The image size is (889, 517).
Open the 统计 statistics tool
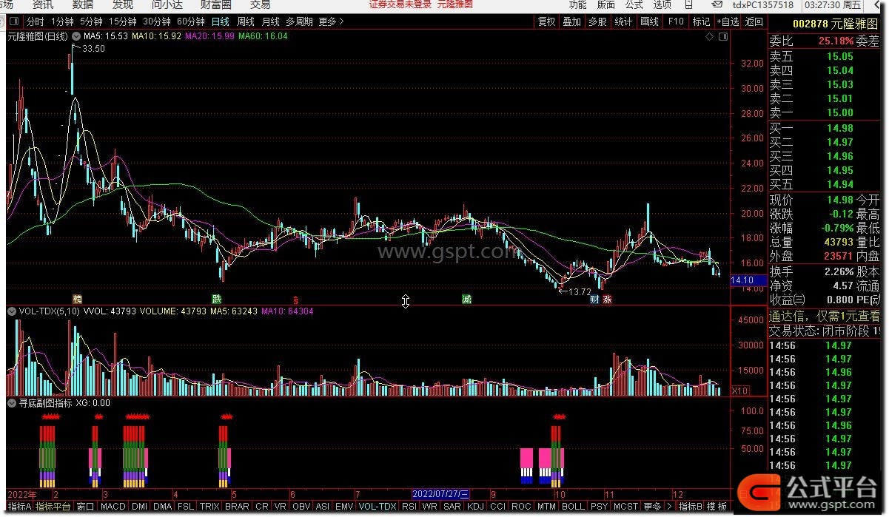[623, 21]
